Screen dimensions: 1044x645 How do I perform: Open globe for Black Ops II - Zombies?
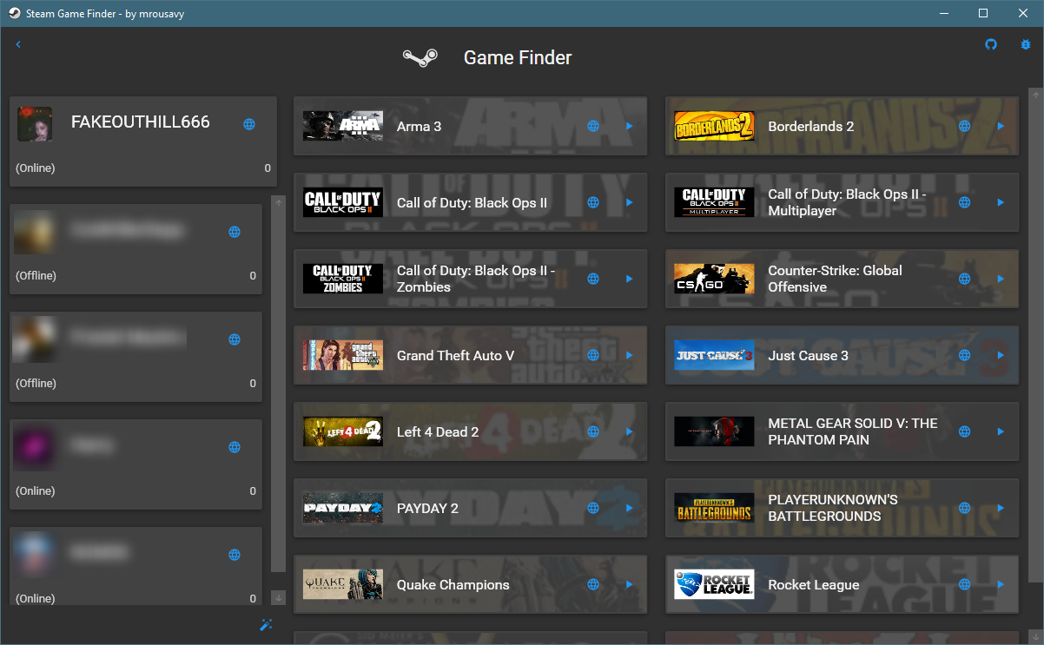tap(593, 279)
